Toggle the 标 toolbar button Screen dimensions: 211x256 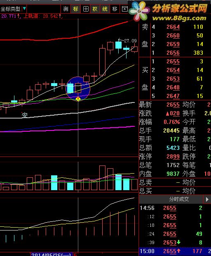point(76,9)
